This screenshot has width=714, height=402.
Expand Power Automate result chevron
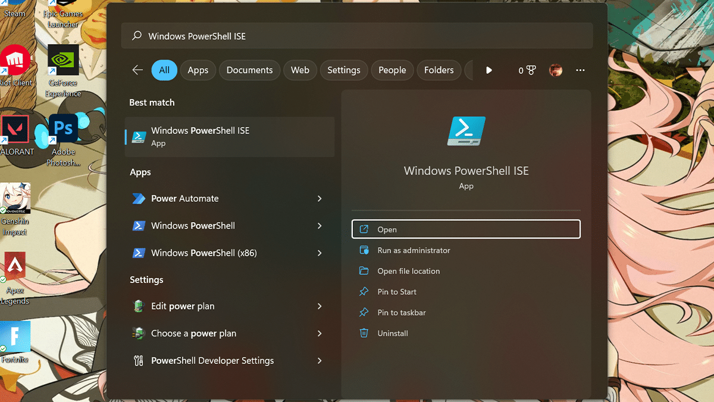click(320, 198)
